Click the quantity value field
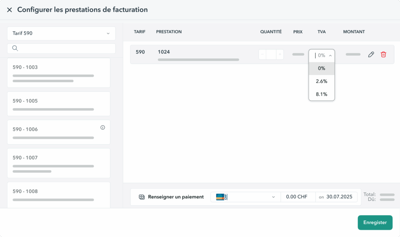Viewport: 400px width, 237px height. [x=271, y=54]
